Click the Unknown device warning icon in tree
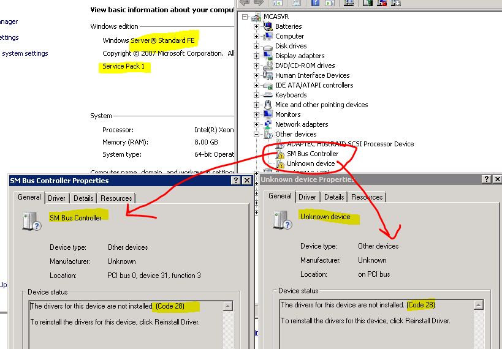 (x=280, y=163)
